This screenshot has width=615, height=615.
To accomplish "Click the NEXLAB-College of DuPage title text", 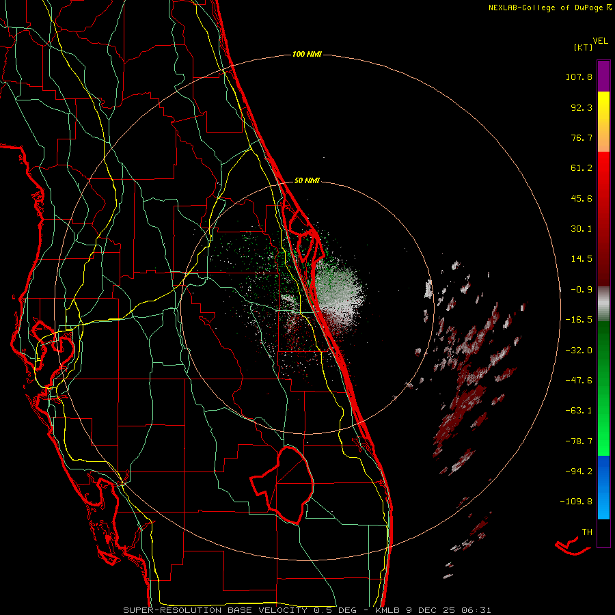I will pyautogui.click(x=545, y=8).
